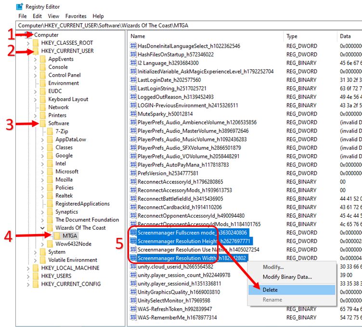
Task: Select the Screenmanager Resolution Width value
Action: click(192, 258)
